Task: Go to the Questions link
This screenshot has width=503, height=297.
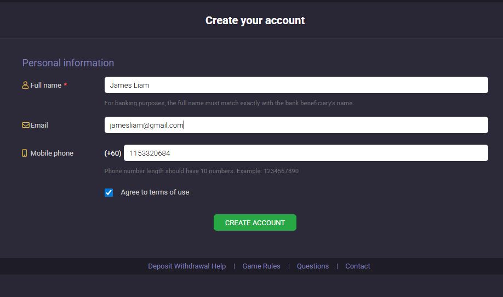Action: coord(313,266)
